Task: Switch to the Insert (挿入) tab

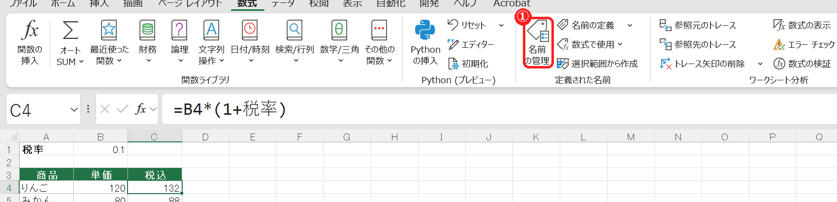Action: click(x=99, y=3)
